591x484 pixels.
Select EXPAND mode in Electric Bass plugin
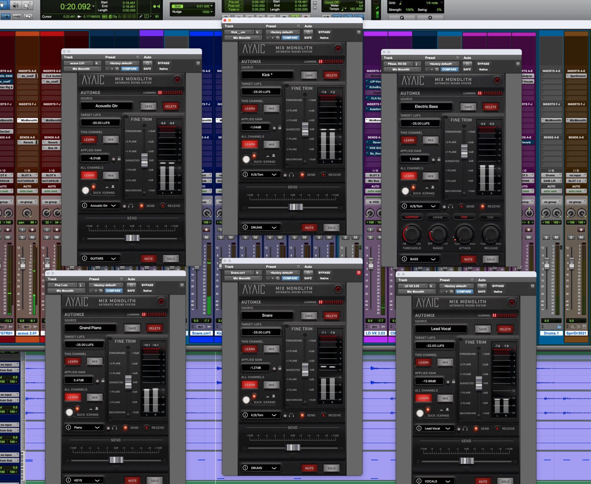click(438, 217)
